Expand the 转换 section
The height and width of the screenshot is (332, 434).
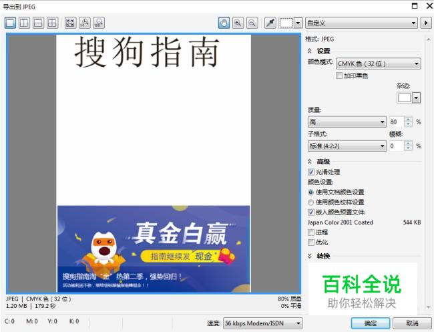(x=310, y=256)
